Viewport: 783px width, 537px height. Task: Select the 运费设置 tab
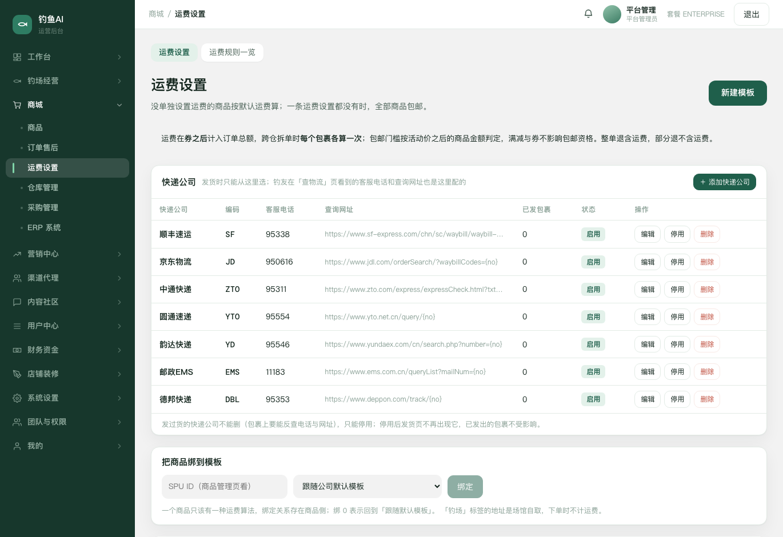174,53
